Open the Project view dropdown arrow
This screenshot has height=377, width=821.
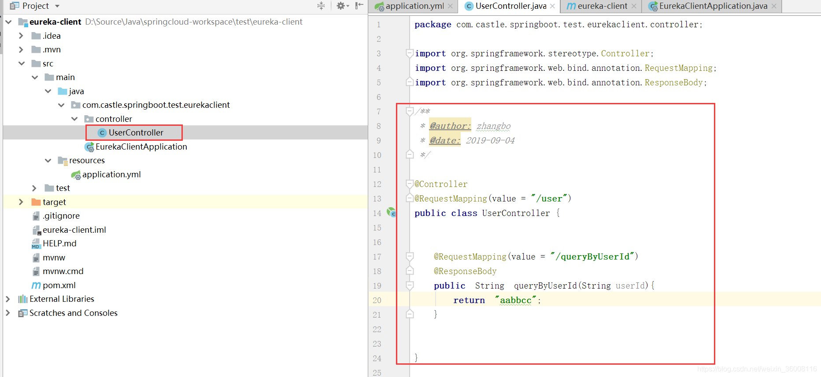(57, 6)
